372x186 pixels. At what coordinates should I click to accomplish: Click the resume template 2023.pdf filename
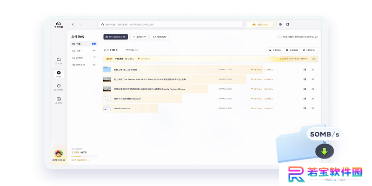tap(127, 99)
